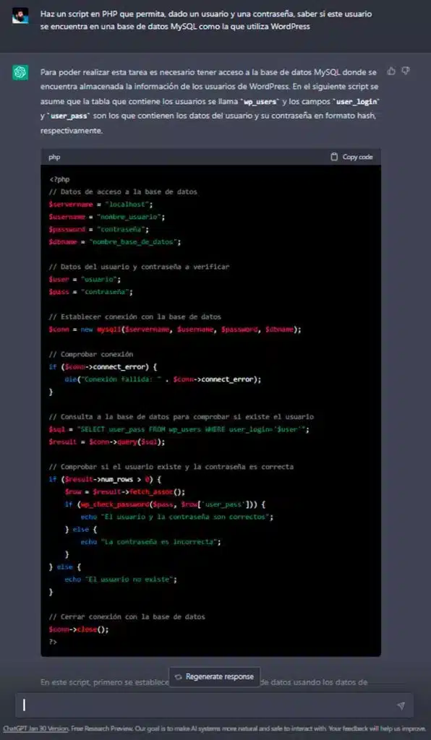Image resolution: width=431 pixels, height=740 pixels.
Task: Click the thumbs down icon
Action: click(x=406, y=71)
